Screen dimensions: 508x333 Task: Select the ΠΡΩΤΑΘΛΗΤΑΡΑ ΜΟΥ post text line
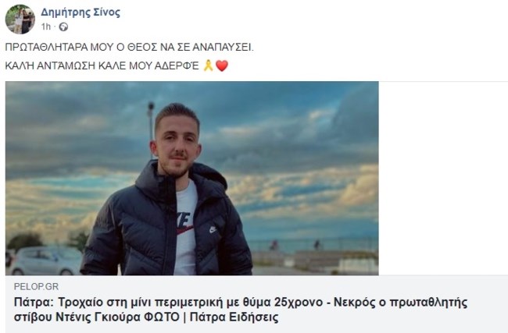click(129, 48)
